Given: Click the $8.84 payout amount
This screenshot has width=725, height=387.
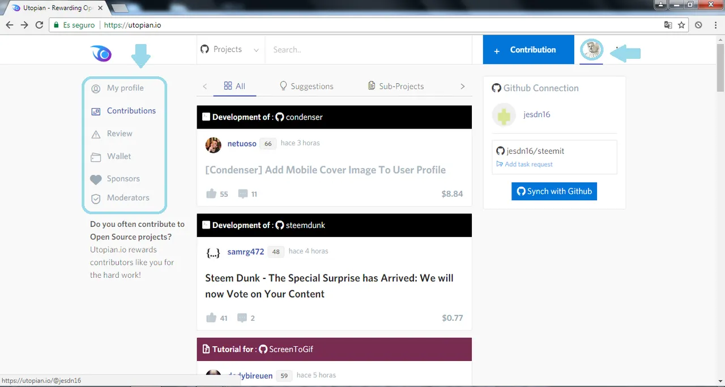Looking at the screenshot, I should (x=452, y=193).
